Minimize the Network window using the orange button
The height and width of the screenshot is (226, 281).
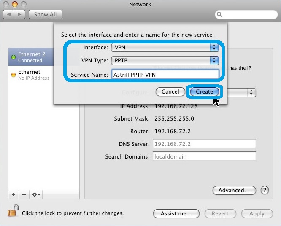[14, 4]
